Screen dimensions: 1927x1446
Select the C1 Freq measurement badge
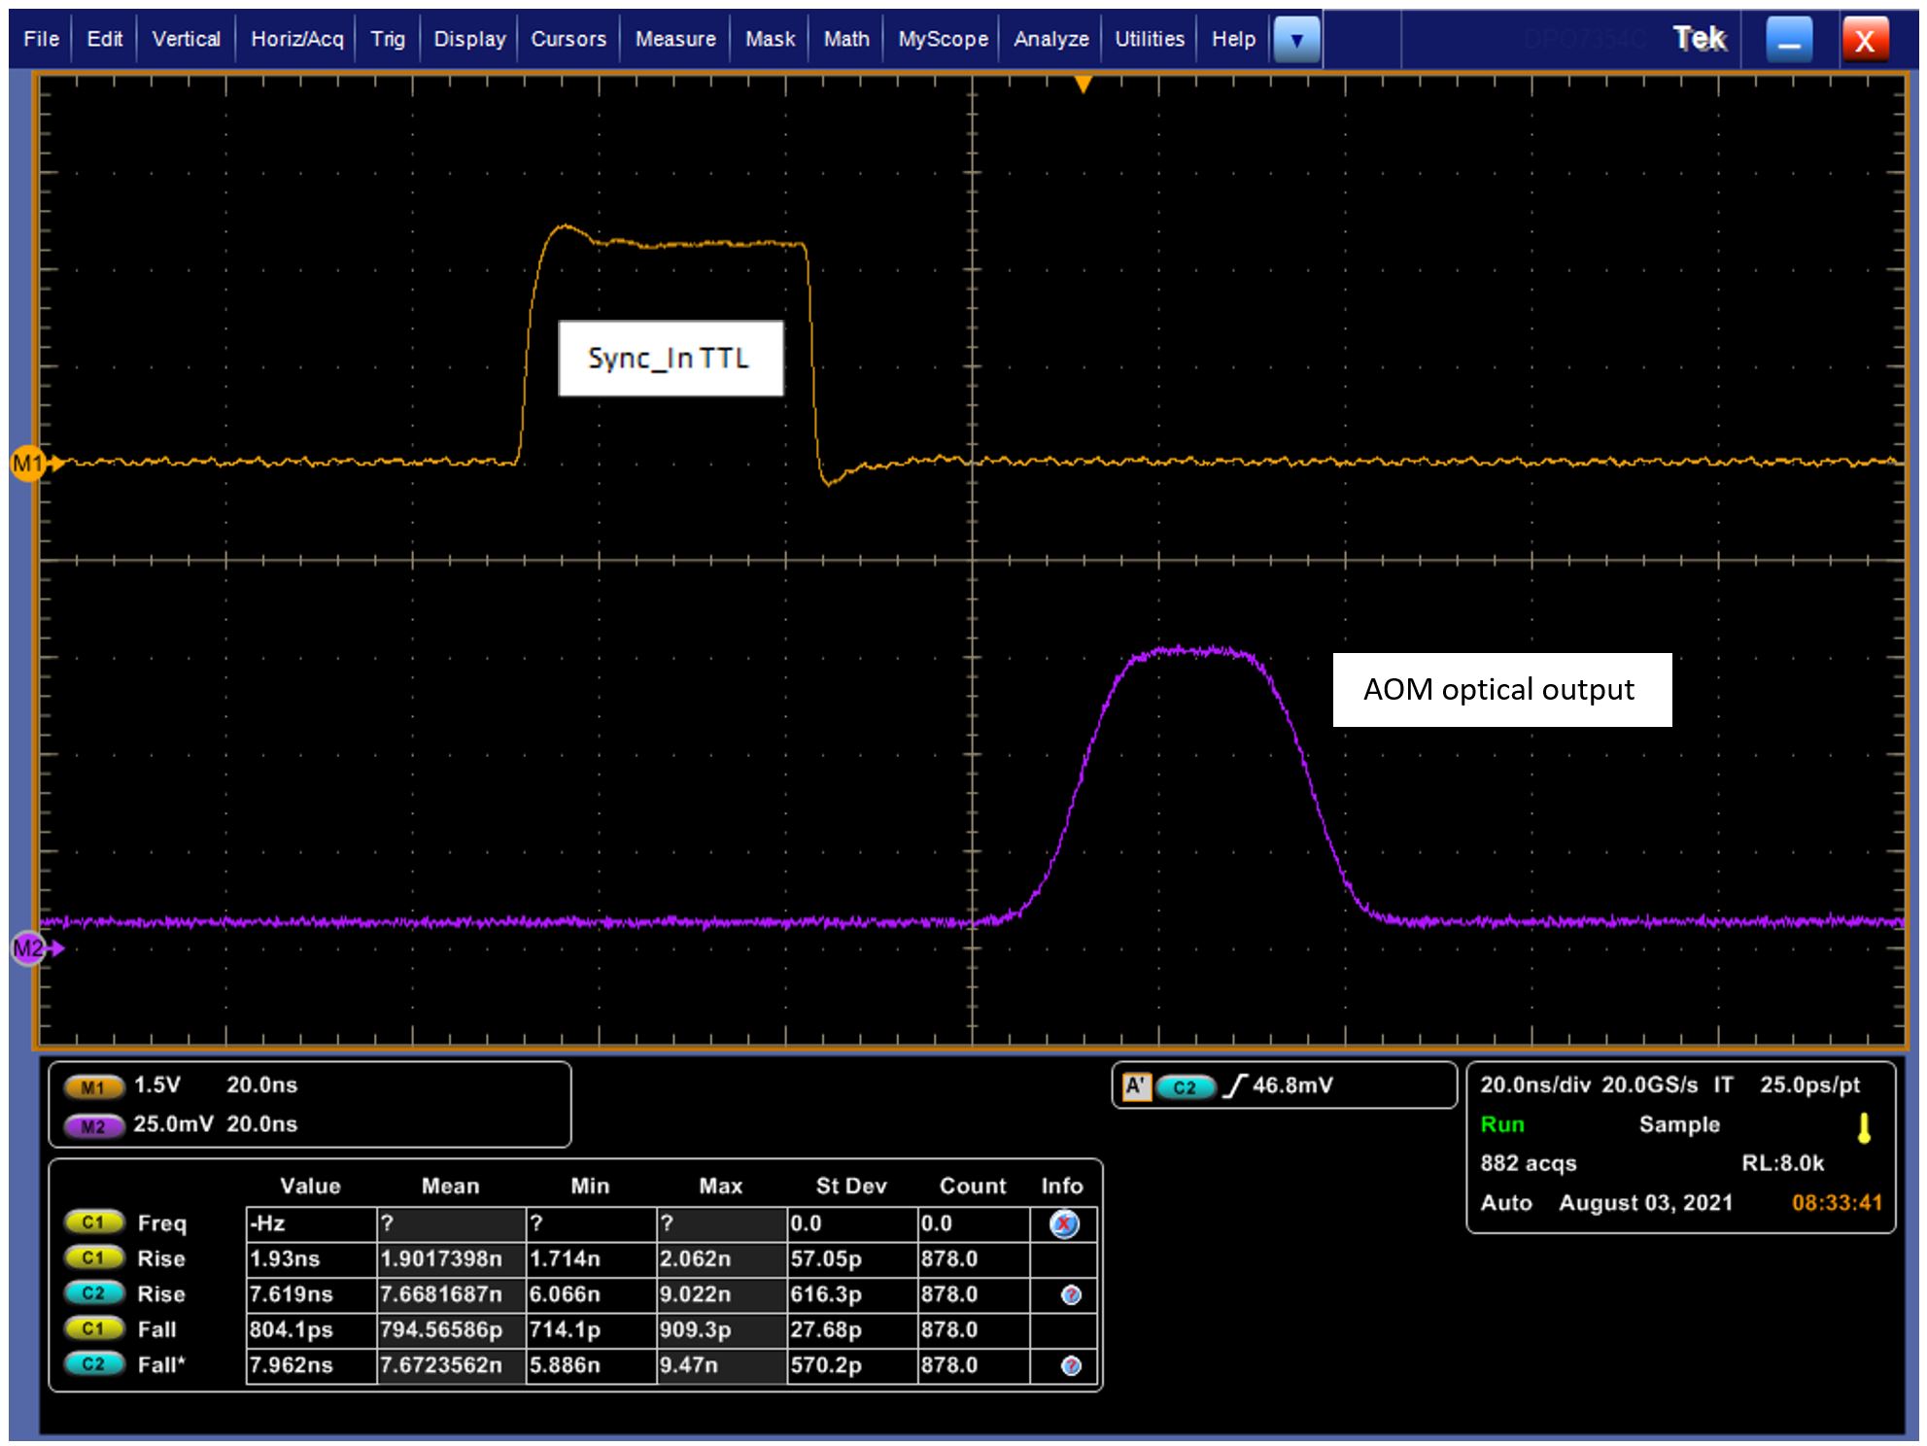[x=93, y=1222]
